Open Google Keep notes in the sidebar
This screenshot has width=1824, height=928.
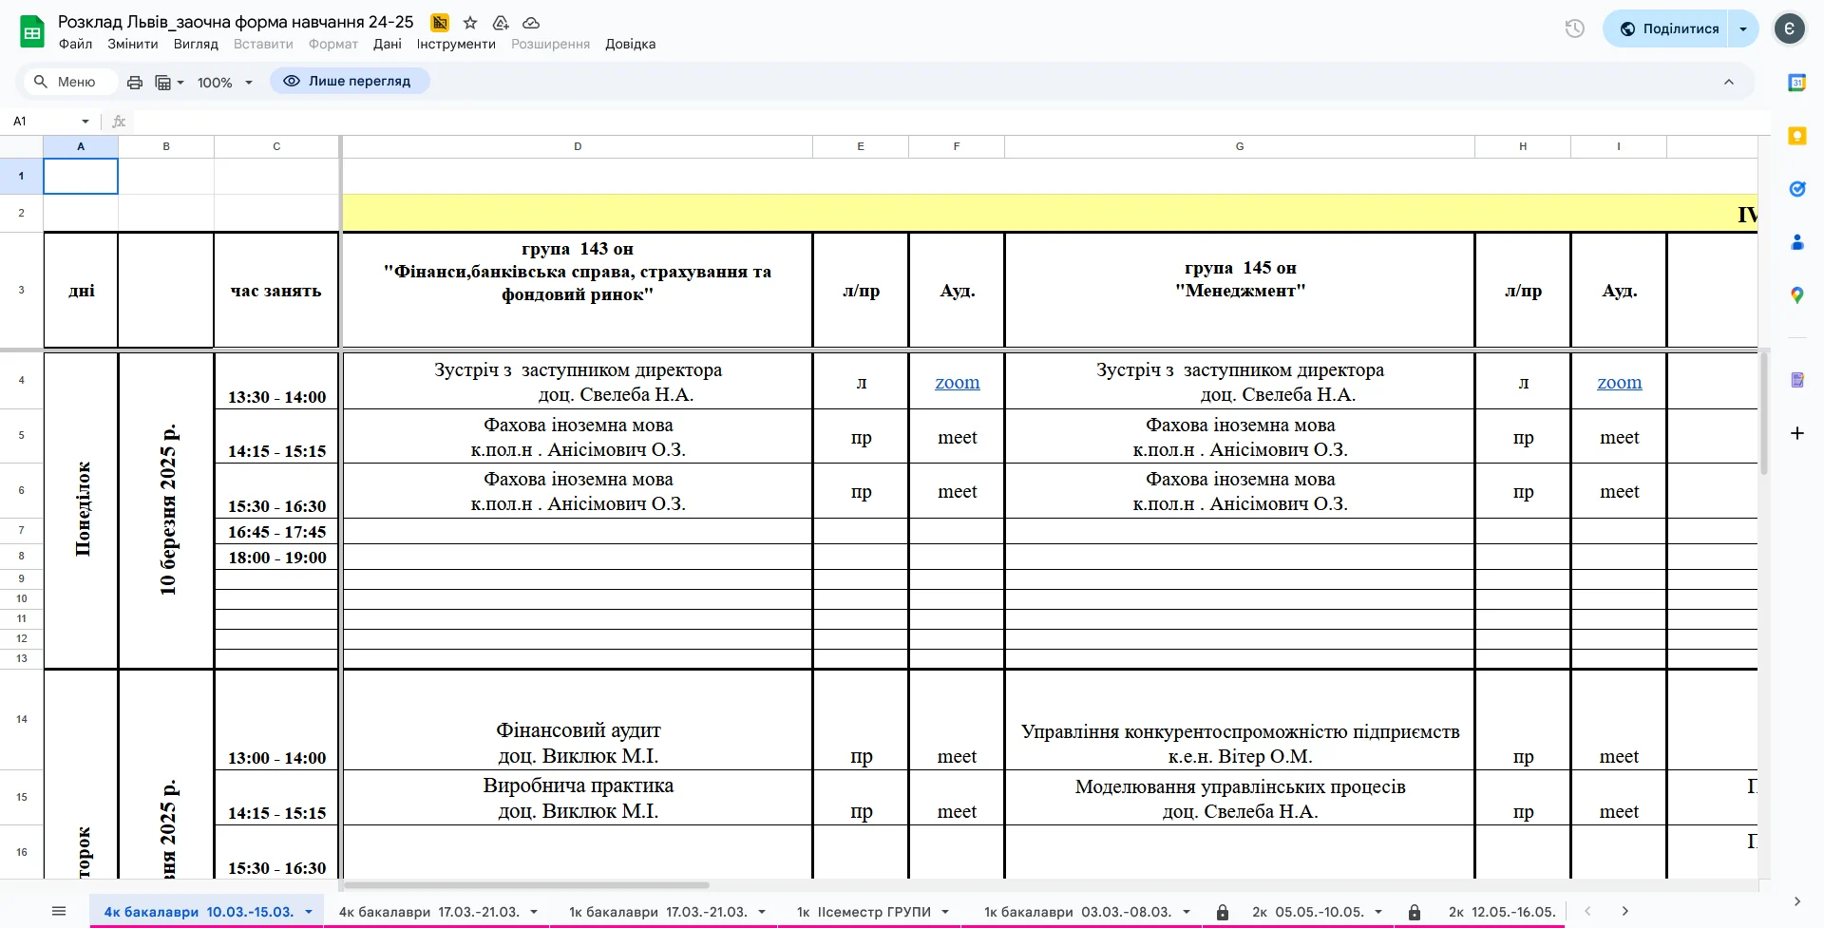[x=1796, y=136]
